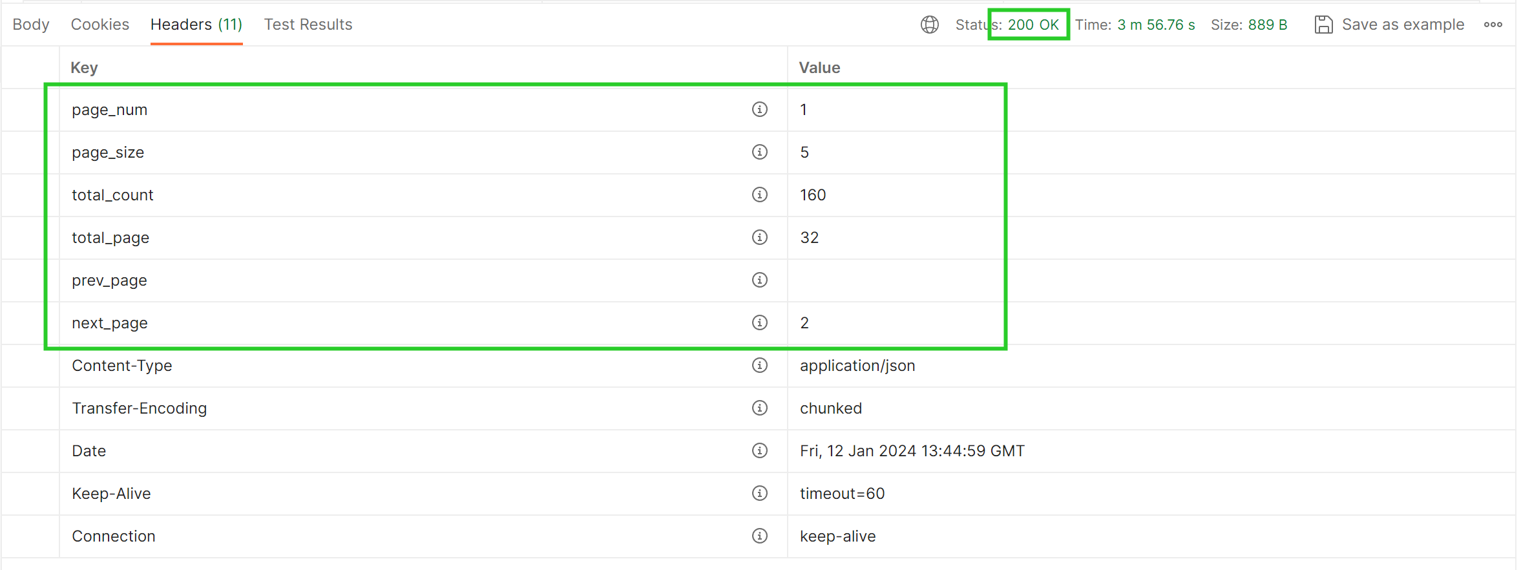Click the application/json value
The image size is (1521, 570).
(857, 366)
